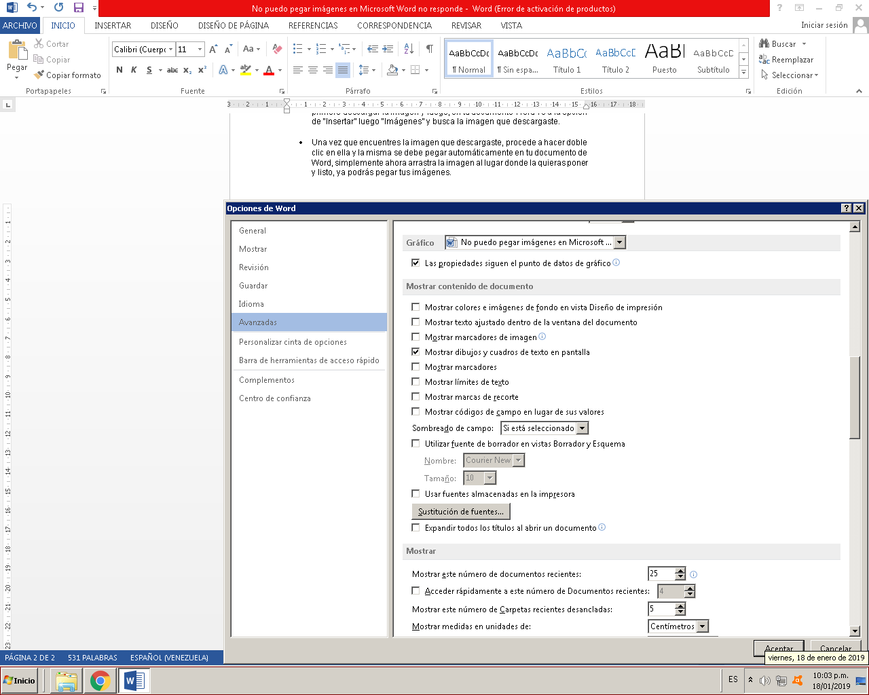
Task: Justify the paragraph text
Action: [x=343, y=70]
